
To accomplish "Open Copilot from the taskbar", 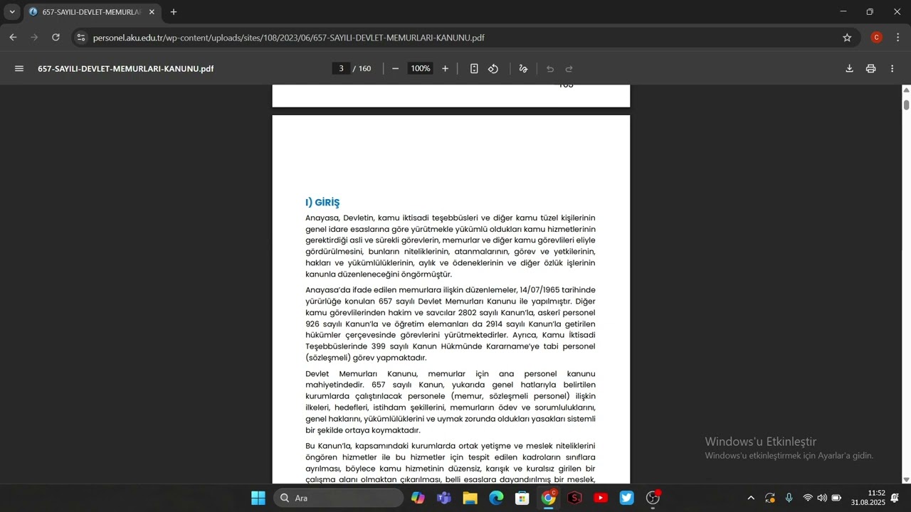I will coord(418,498).
